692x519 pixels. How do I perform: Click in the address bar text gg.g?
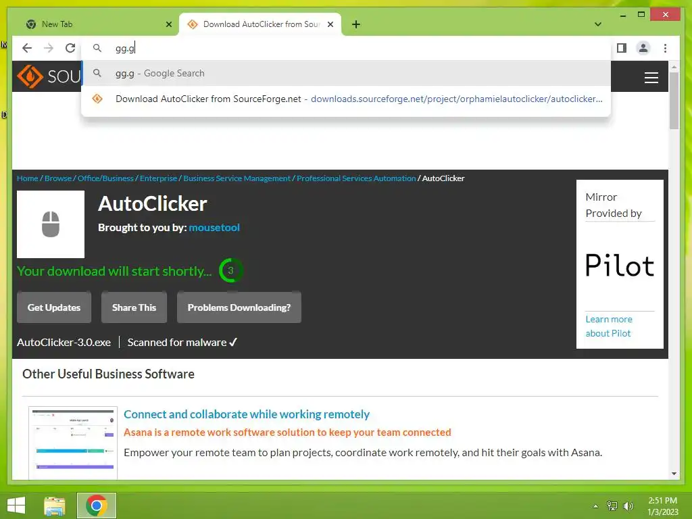click(x=125, y=48)
